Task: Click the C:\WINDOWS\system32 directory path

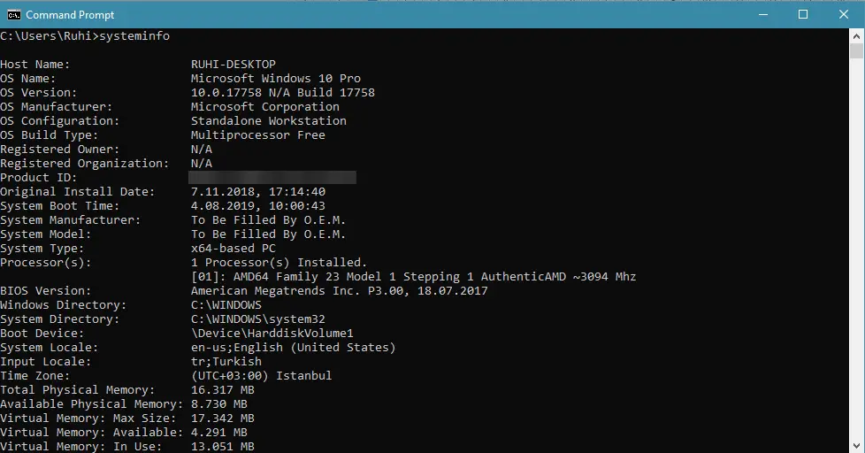Action: pos(258,319)
